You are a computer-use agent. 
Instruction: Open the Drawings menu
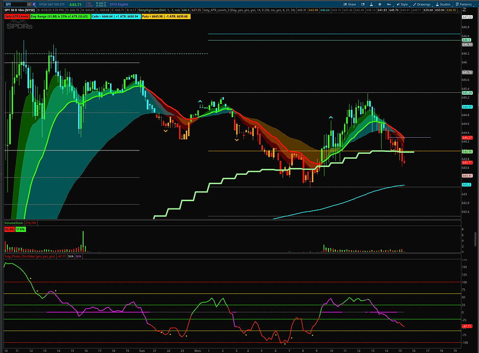[422, 4]
